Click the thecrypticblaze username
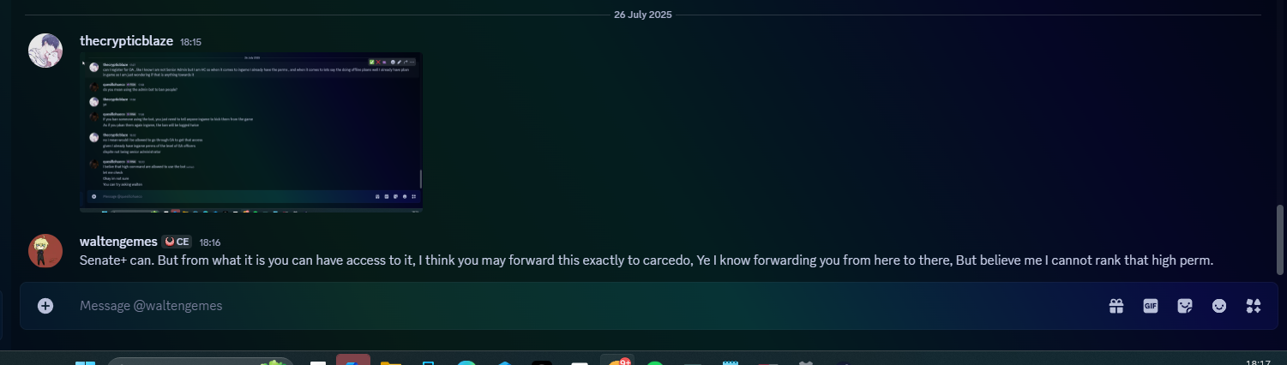The height and width of the screenshot is (365, 1287). pyautogui.click(x=127, y=40)
